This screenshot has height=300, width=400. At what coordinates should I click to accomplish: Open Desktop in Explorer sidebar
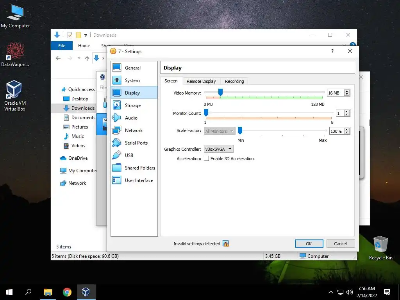(x=76, y=99)
